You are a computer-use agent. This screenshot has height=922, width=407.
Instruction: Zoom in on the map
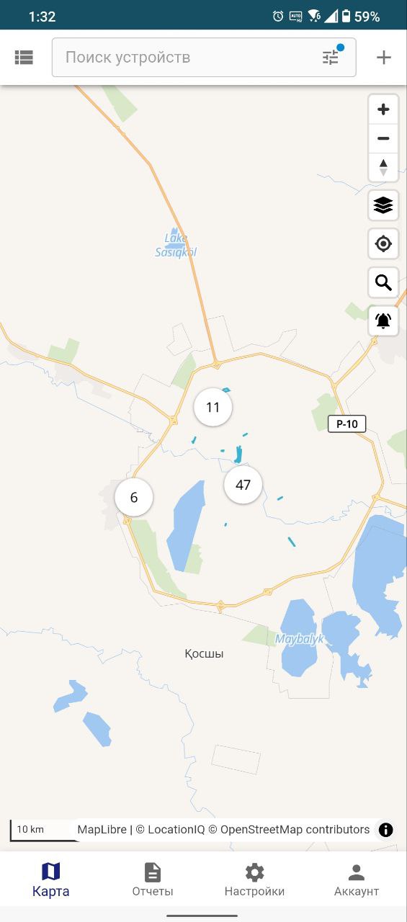[383, 109]
